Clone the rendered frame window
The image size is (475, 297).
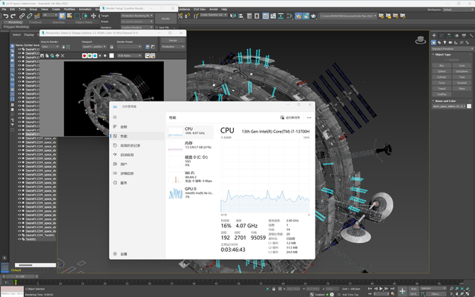pos(52,56)
